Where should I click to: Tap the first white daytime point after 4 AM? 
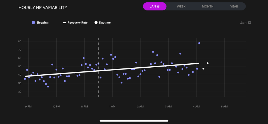coord(203,69)
